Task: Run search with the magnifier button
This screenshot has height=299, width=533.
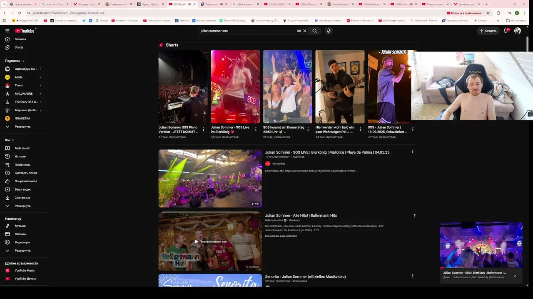Action: pyautogui.click(x=315, y=31)
